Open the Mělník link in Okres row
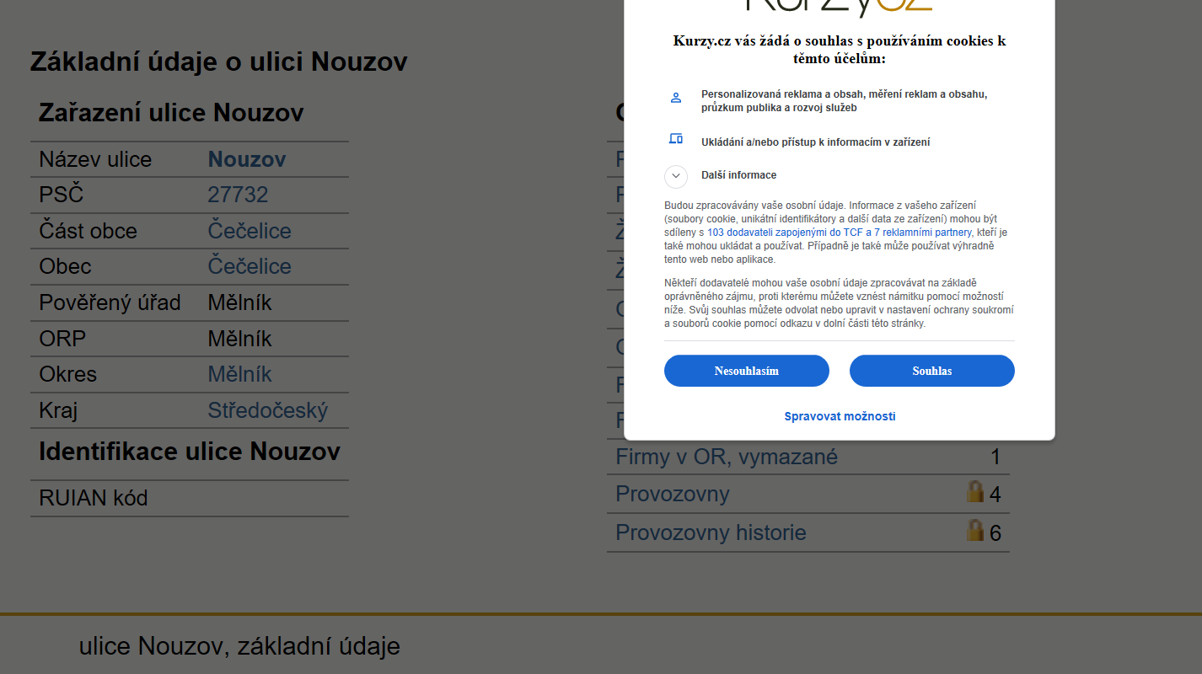 [x=240, y=374]
